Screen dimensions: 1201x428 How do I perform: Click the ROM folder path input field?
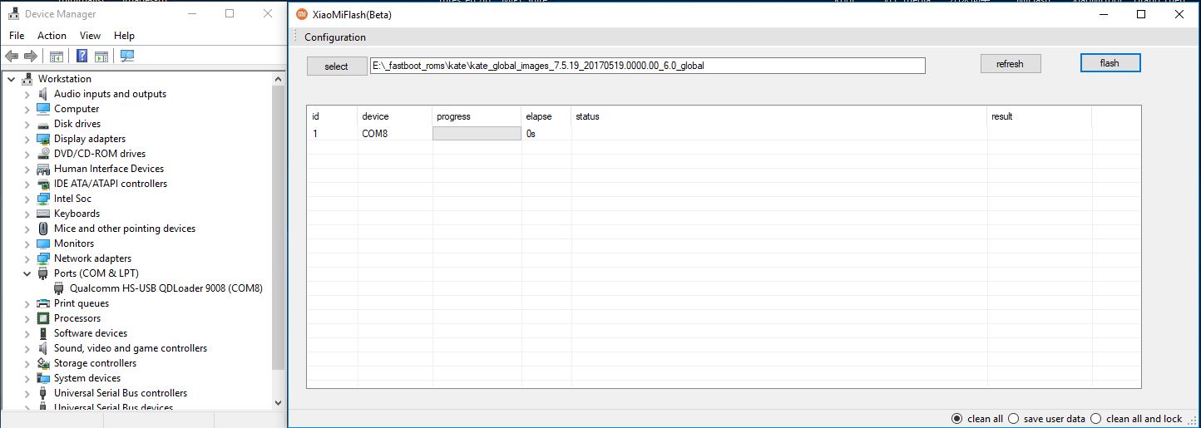click(648, 66)
